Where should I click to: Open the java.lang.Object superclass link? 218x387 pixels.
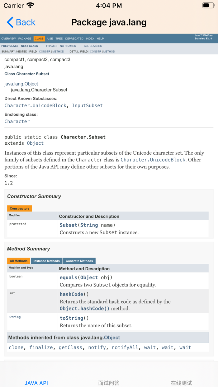point(21,84)
